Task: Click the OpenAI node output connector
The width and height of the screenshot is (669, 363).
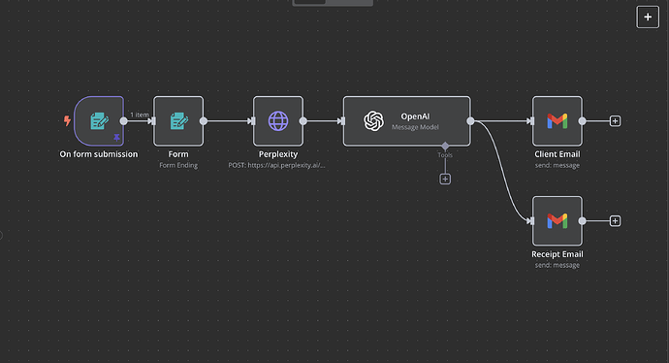Action: pos(470,121)
